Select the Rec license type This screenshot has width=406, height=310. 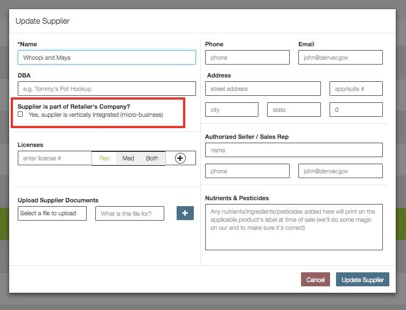click(104, 158)
